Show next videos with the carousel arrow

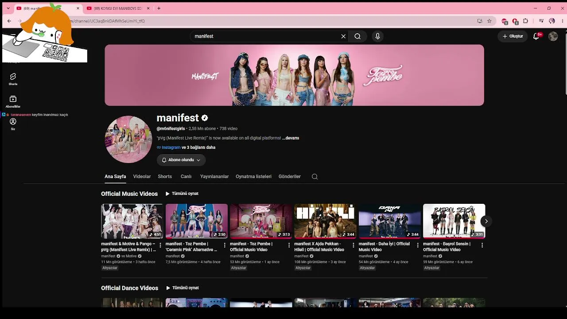486,221
